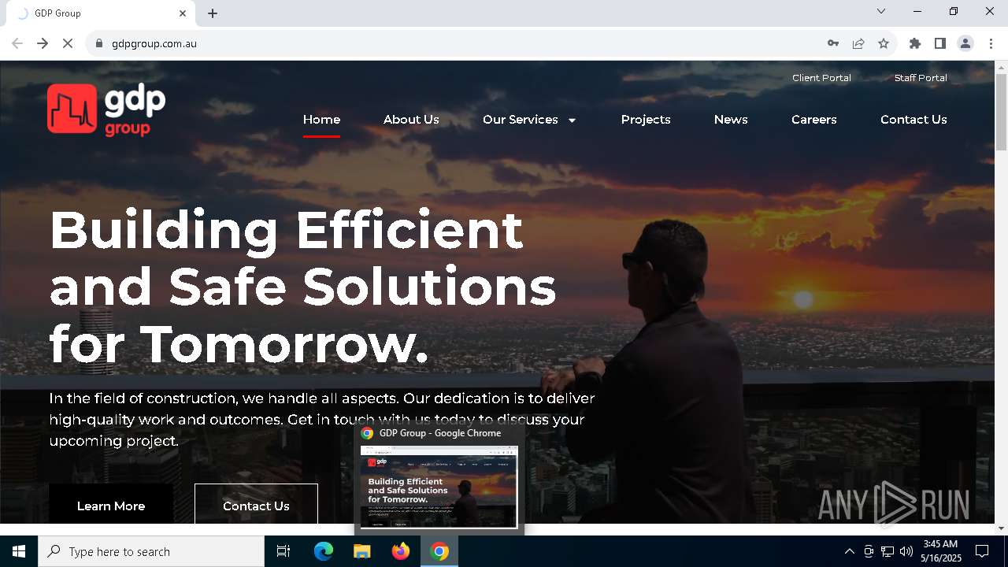Click the taskbar search box
The image size is (1008, 567).
click(151, 551)
